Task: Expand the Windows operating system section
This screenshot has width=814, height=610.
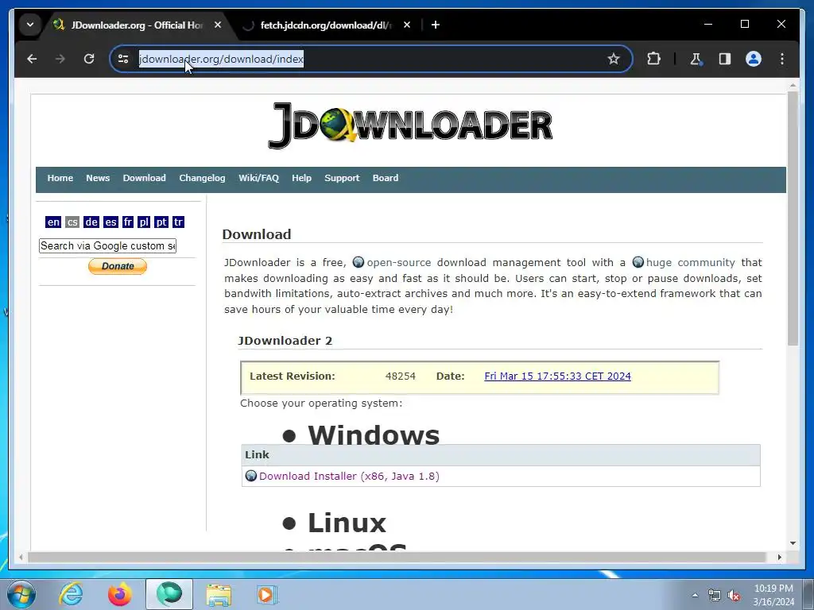Action: point(374,434)
